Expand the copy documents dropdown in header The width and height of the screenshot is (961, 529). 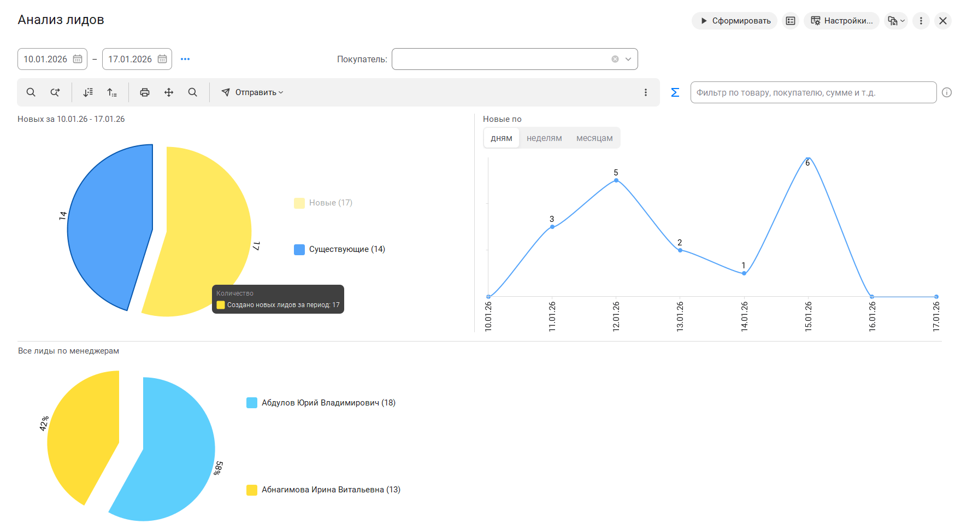[896, 21]
